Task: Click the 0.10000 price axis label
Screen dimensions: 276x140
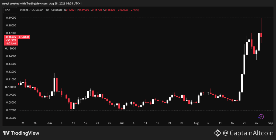Action: [x=11, y=87]
